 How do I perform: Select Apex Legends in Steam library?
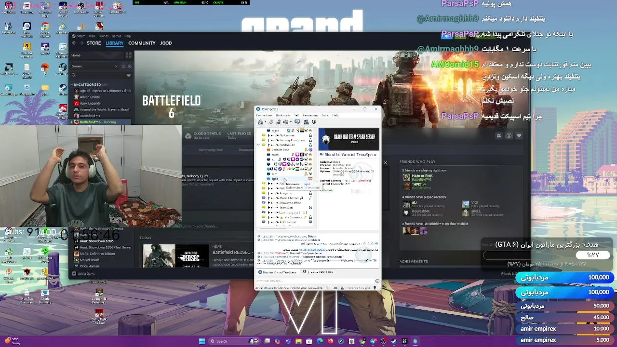tap(90, 103)
